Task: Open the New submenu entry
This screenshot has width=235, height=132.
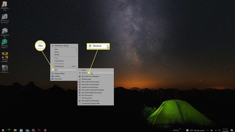Action: tap(64, 70)
